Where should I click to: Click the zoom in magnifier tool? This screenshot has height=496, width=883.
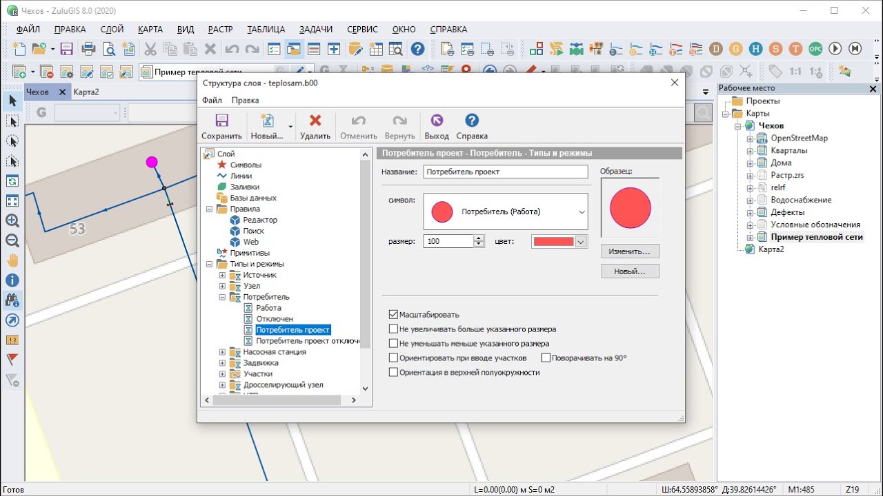[12, 221]
